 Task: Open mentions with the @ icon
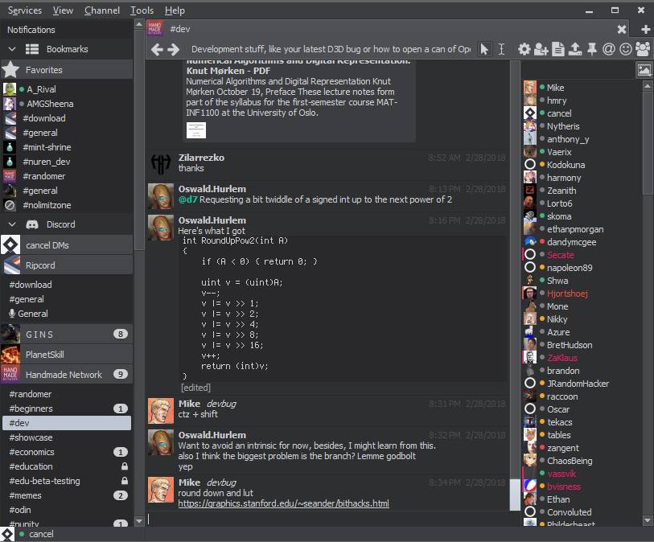coord(609,49)
